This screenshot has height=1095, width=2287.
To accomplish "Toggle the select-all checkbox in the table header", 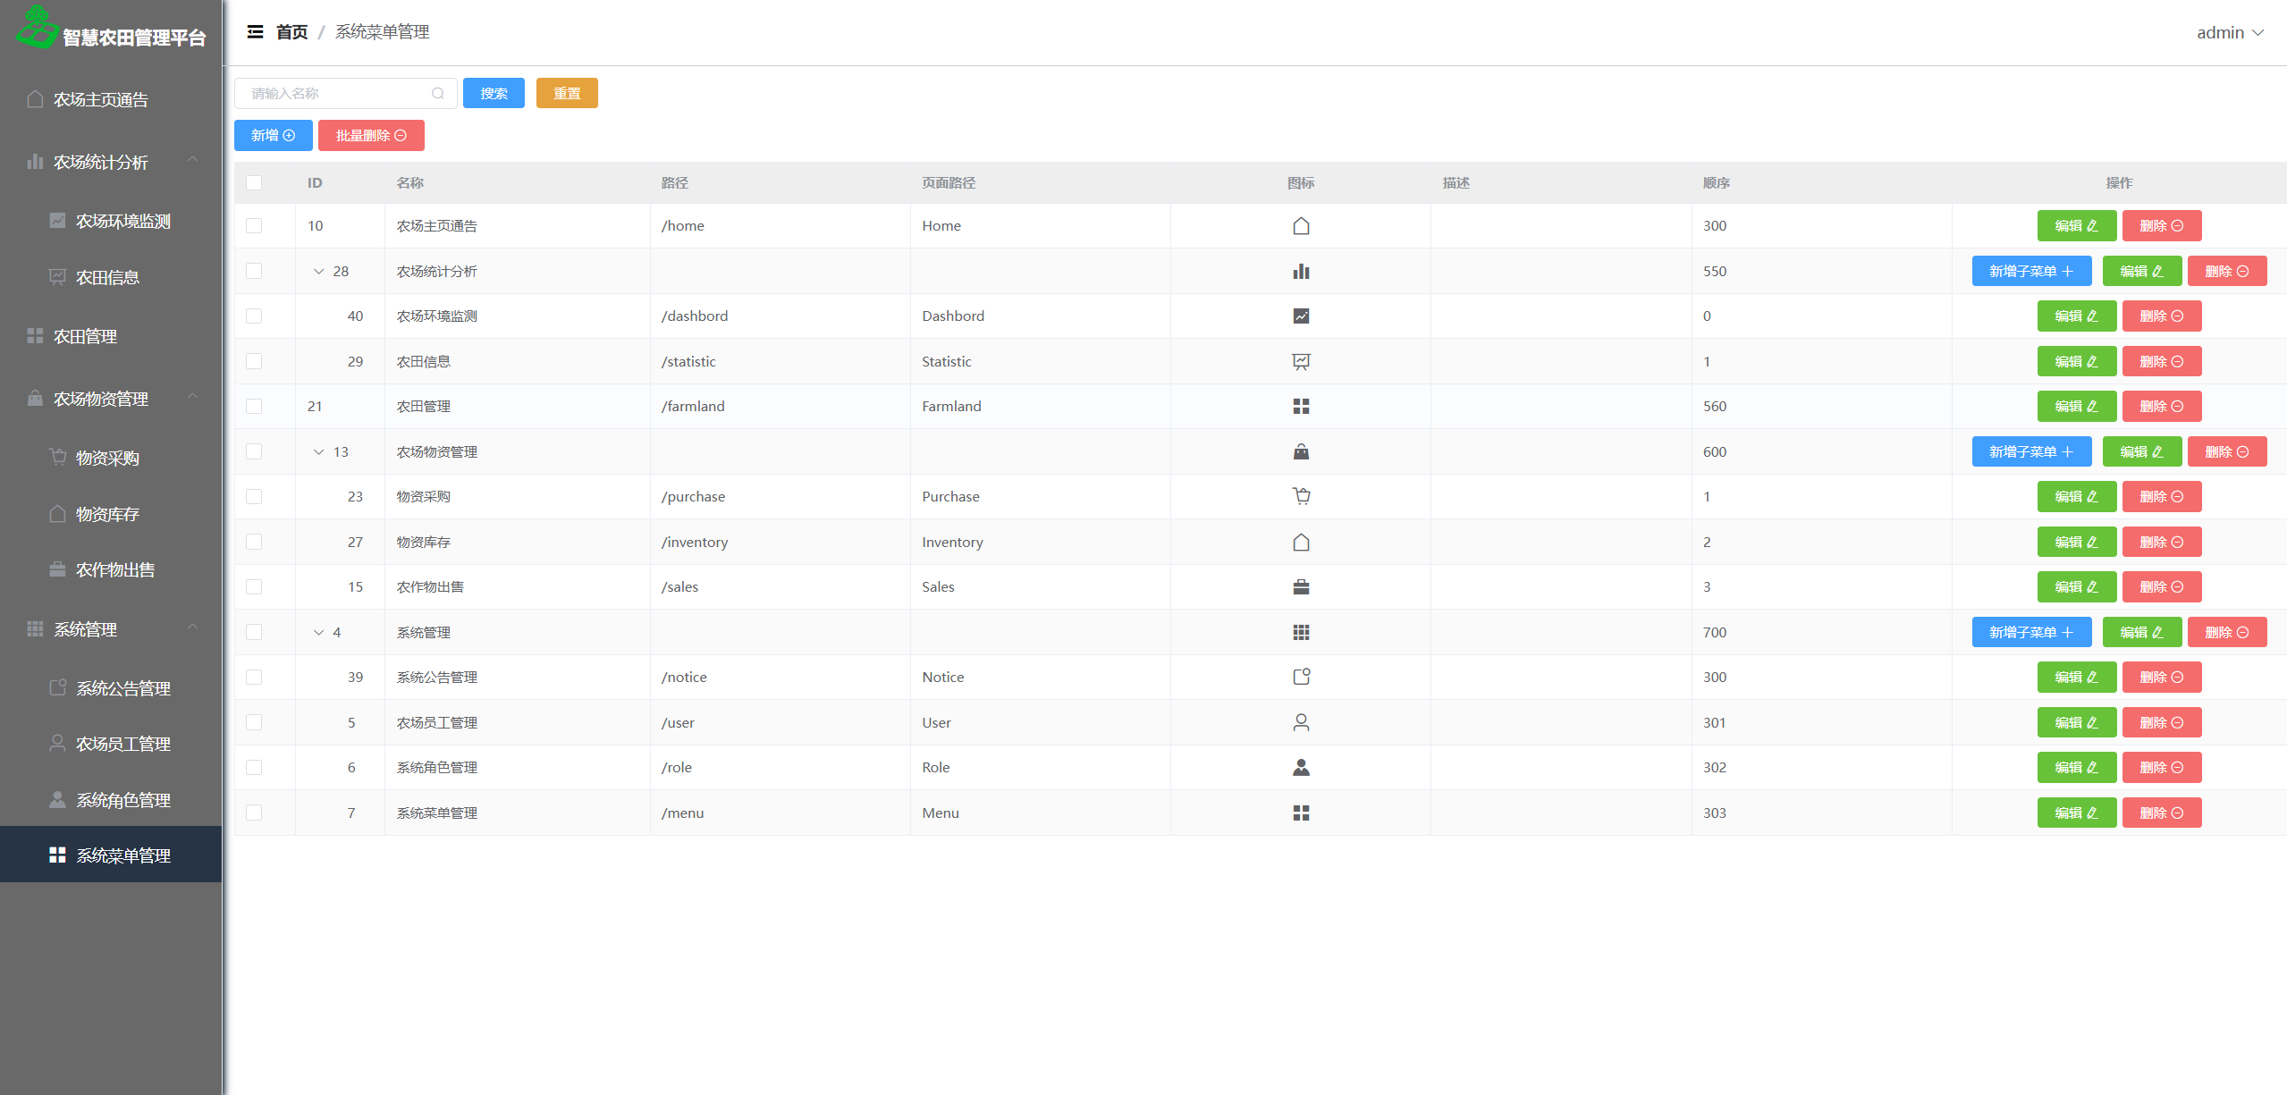I will coord(254,183).
